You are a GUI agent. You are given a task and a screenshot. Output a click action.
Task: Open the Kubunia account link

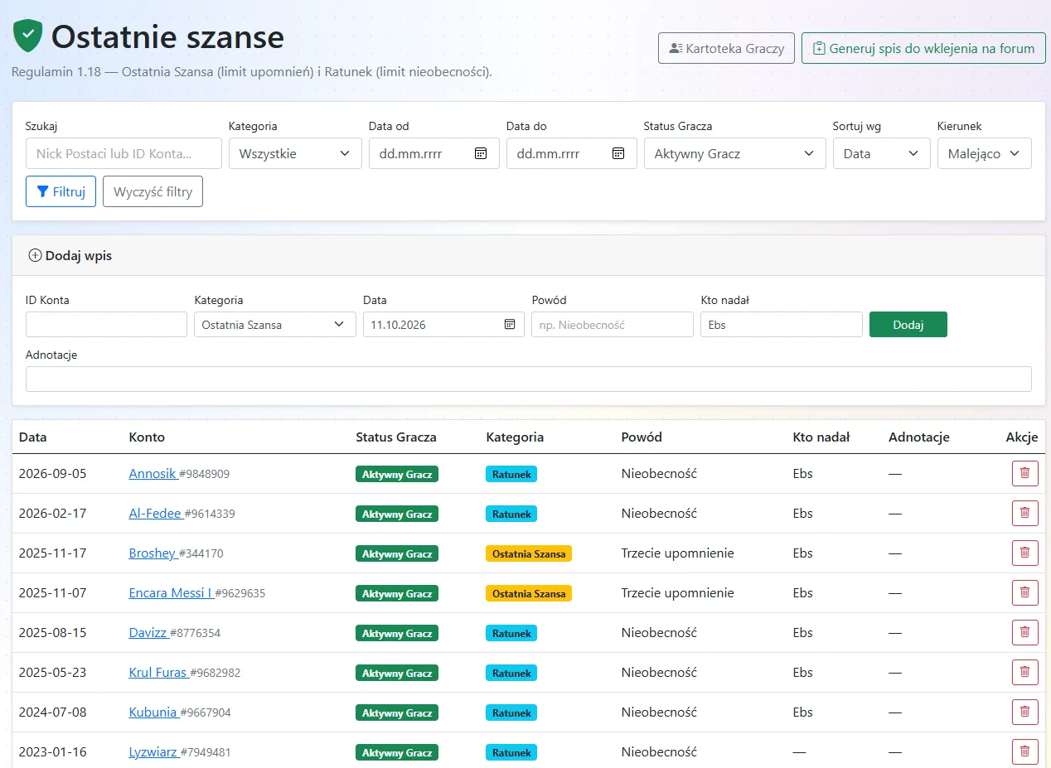point(153,712)
